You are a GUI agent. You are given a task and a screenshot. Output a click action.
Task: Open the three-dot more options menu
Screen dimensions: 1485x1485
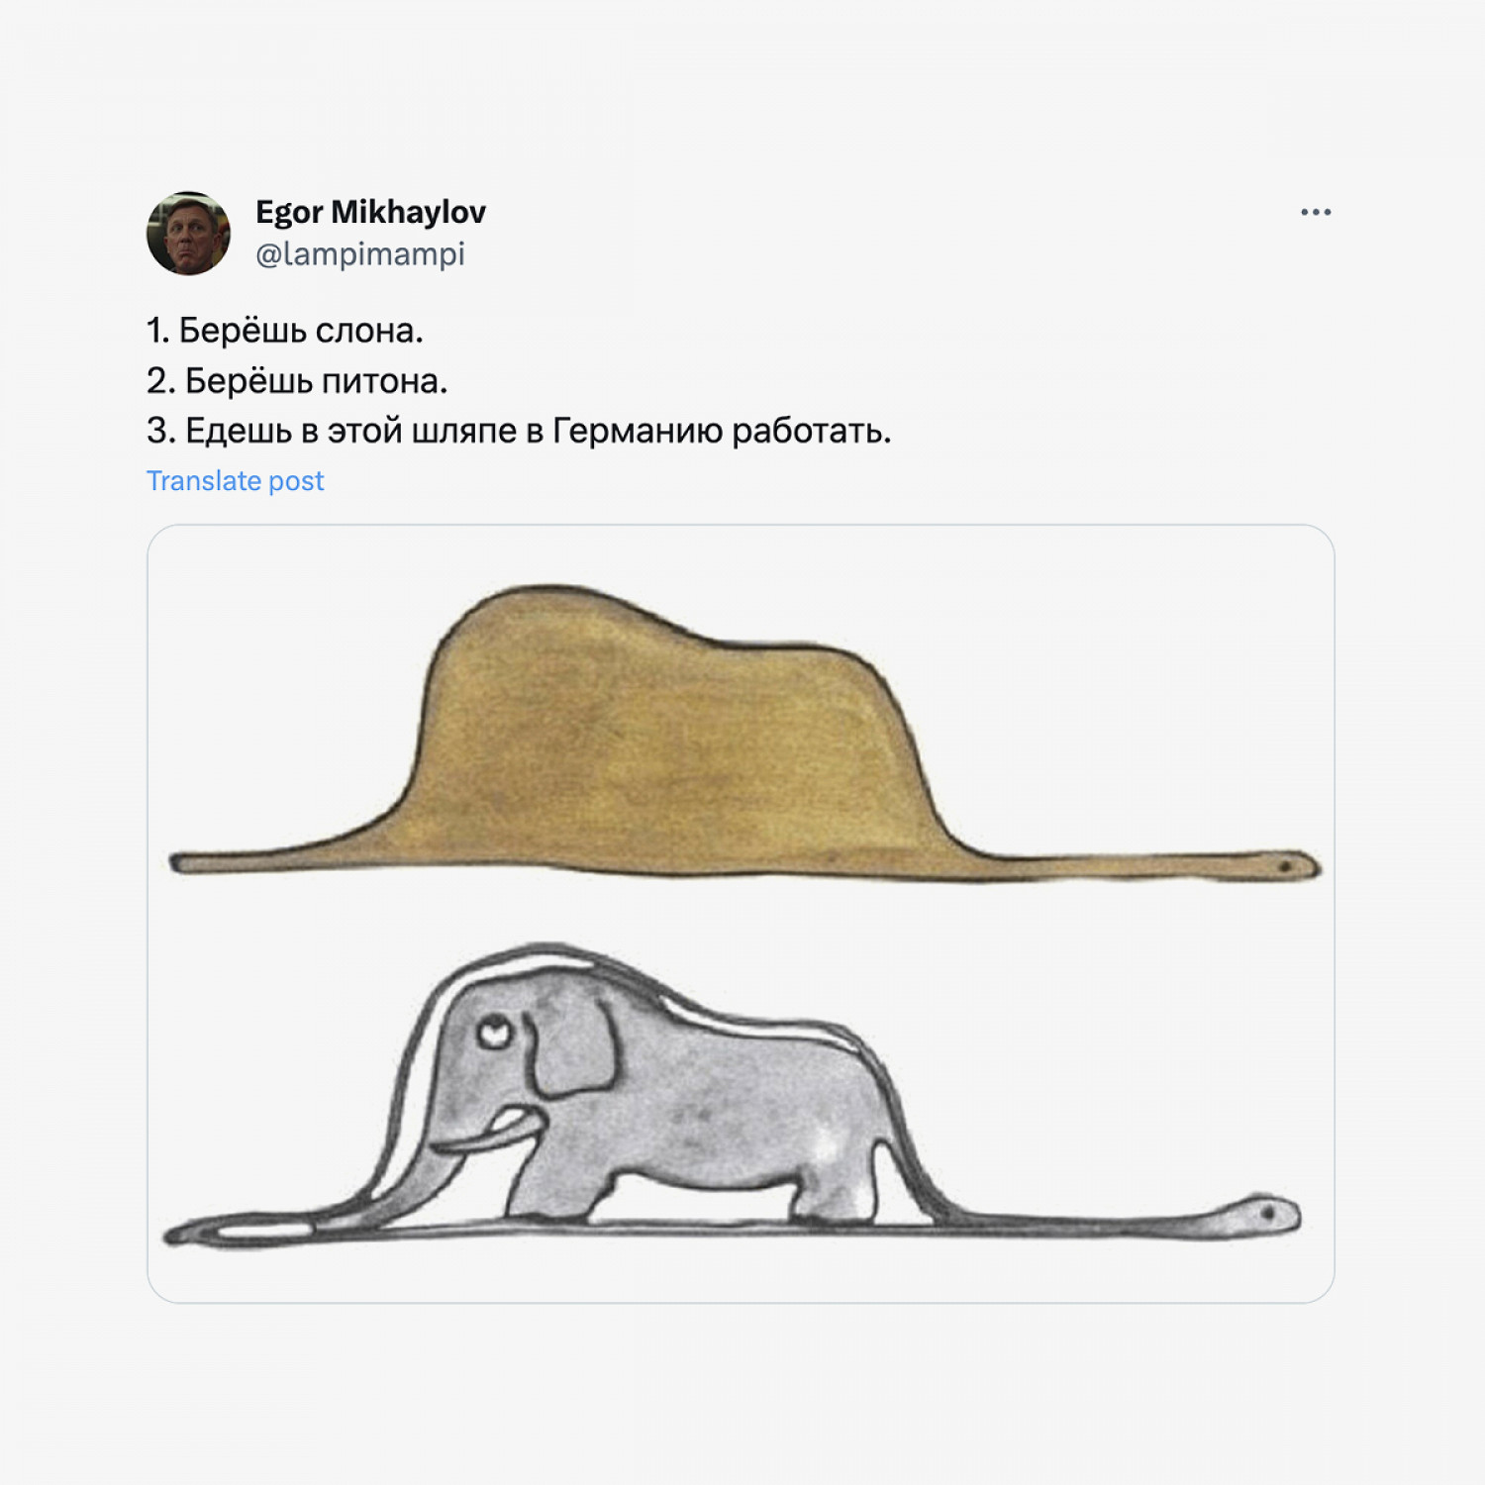pos(1315,213)
